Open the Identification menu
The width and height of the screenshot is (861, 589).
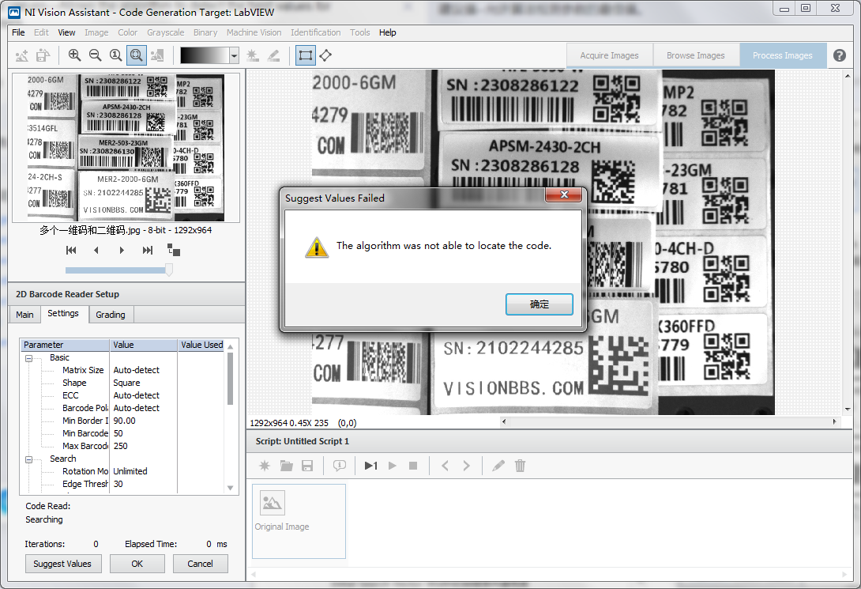click(x=316, y=32)
